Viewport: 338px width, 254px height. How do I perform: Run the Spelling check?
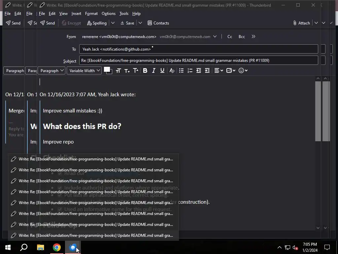(x=97, y=23)
